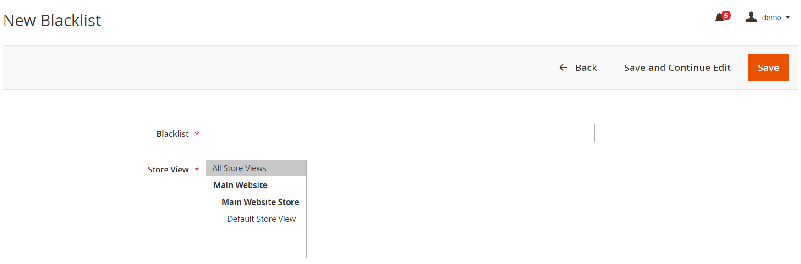Go back using the Back button
801x264 pixels.
[578, 68]
